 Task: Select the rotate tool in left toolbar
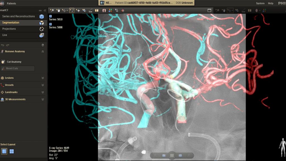[x=64, y=10]
